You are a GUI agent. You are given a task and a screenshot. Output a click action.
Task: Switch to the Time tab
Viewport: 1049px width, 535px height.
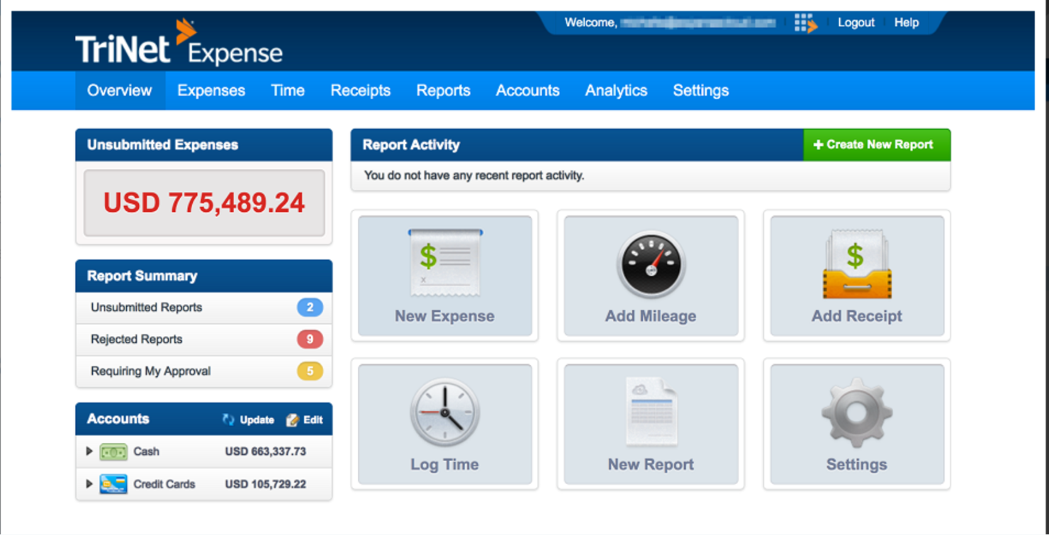coord(288,91)
